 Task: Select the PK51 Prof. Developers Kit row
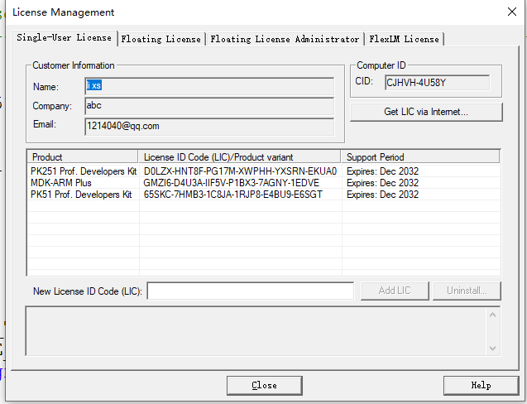tap(264, 195)
